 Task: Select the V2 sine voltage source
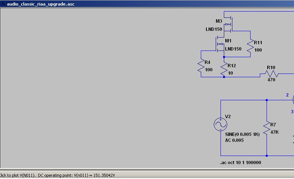click(x=220, y=124)
